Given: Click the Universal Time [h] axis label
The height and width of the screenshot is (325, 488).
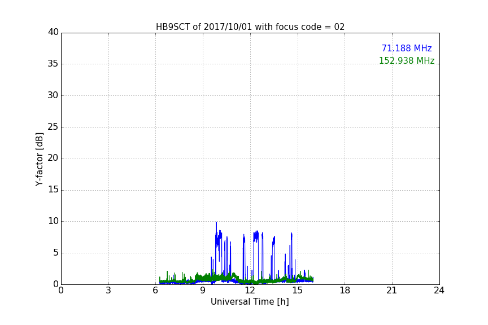Looking at the screenshot, I should pos(250,302).
